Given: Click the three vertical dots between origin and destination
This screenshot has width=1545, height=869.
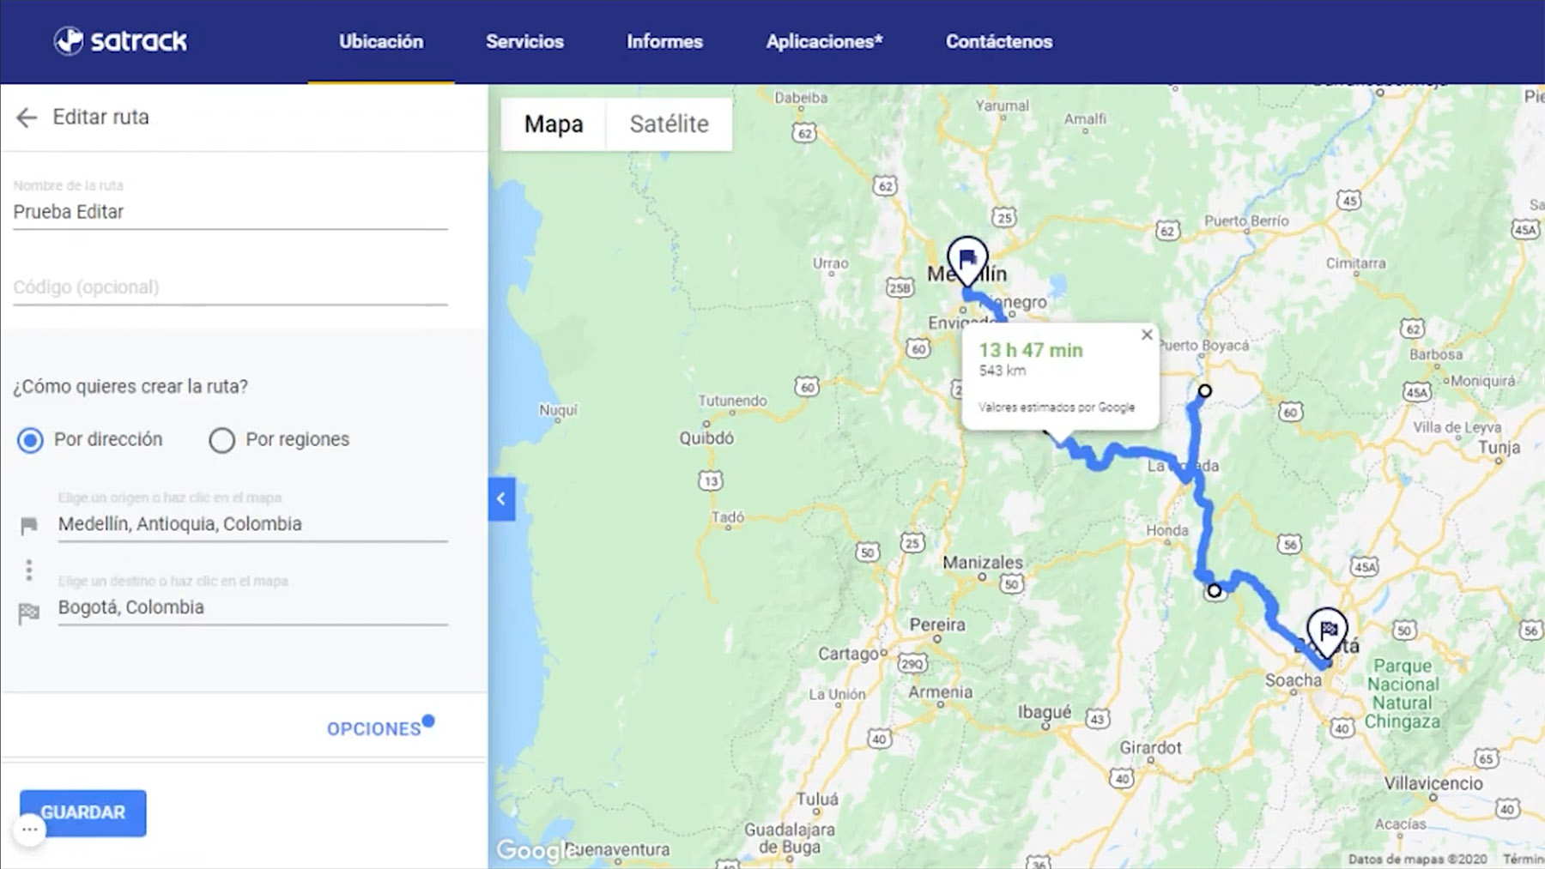Looking at the screenshot, I should (29, 570).
